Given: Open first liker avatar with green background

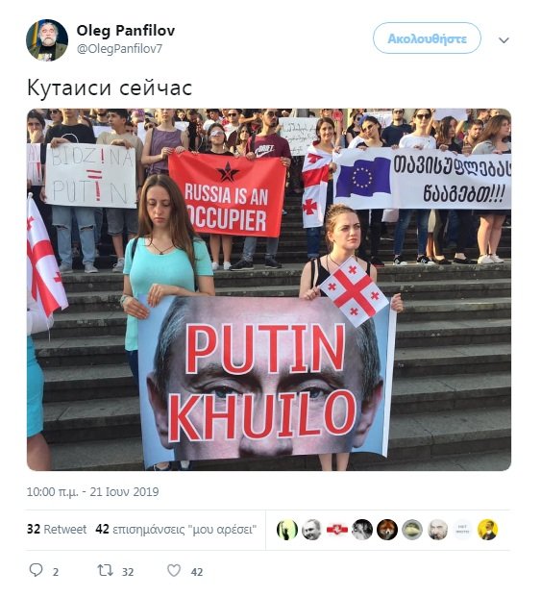Looking at the screenshot, I should pos(287,530).
